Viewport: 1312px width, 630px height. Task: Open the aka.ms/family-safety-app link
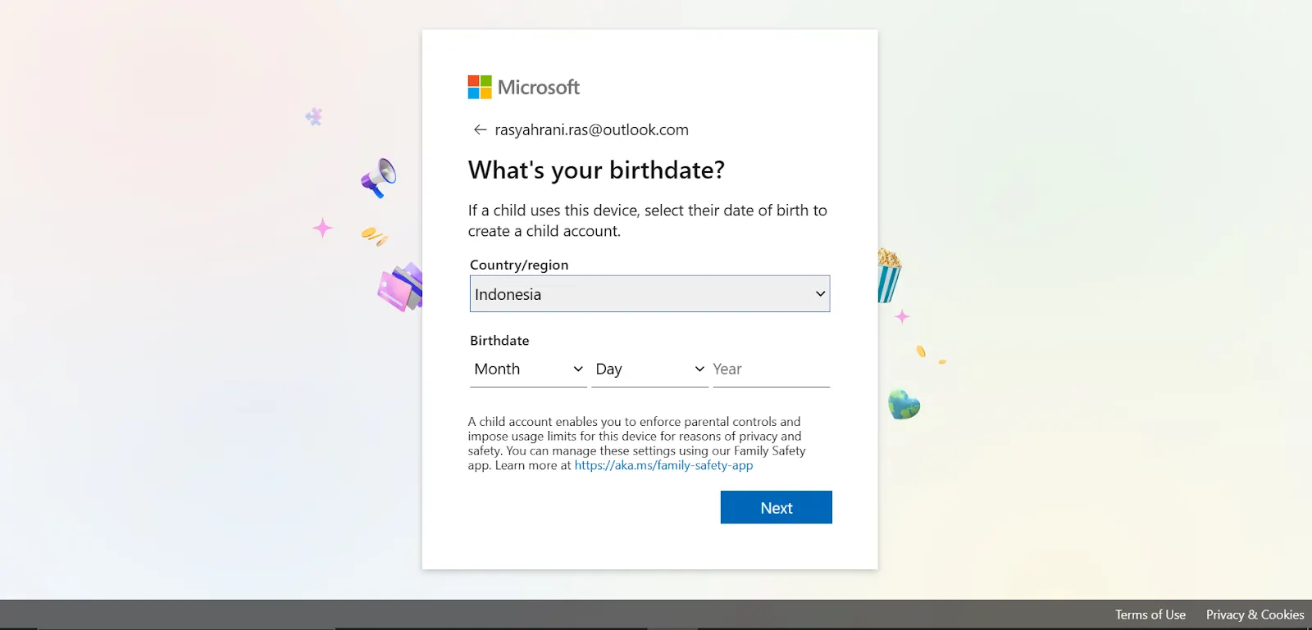663,465
